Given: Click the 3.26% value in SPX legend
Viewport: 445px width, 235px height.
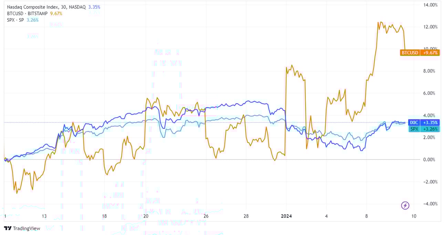Looking at the screenshot, I should (32, 20).
